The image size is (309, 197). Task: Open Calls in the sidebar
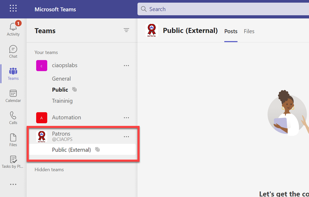(13, 118)
